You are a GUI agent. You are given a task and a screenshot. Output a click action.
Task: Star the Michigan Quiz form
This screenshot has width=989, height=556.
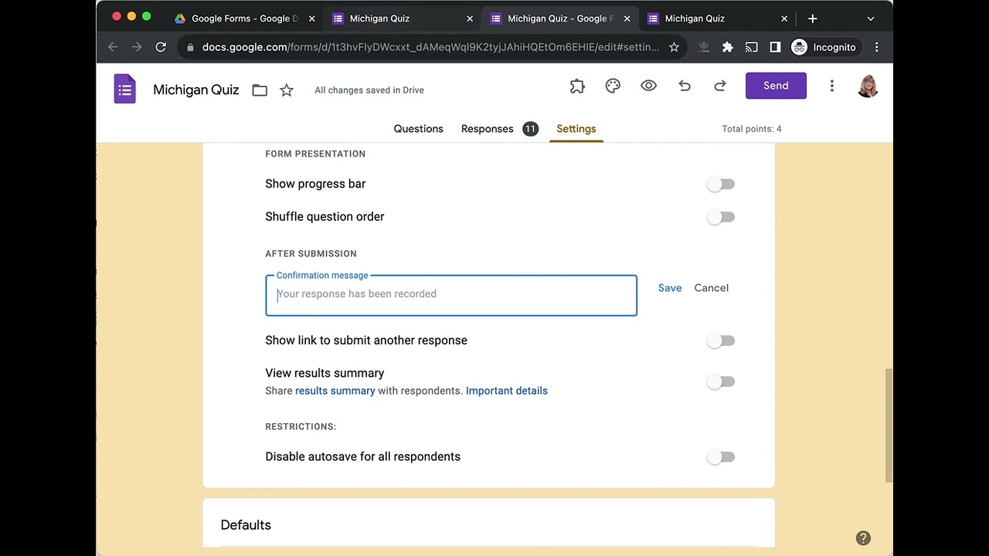(287, 90)
